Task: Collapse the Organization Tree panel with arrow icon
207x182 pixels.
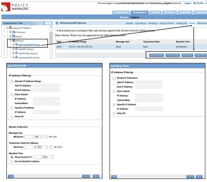Action: [50, 23]
